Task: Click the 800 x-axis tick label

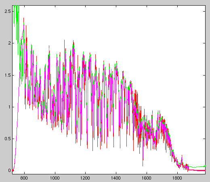Action: (24, 178)
